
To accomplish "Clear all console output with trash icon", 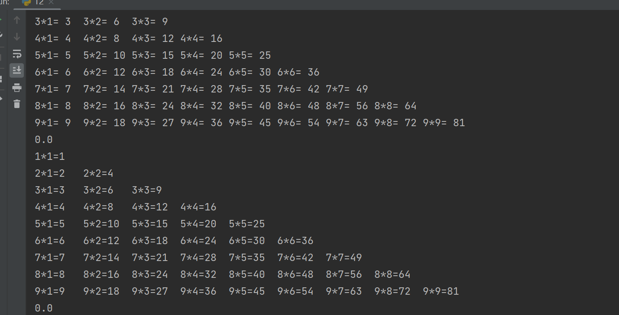I will pos(17,104).
